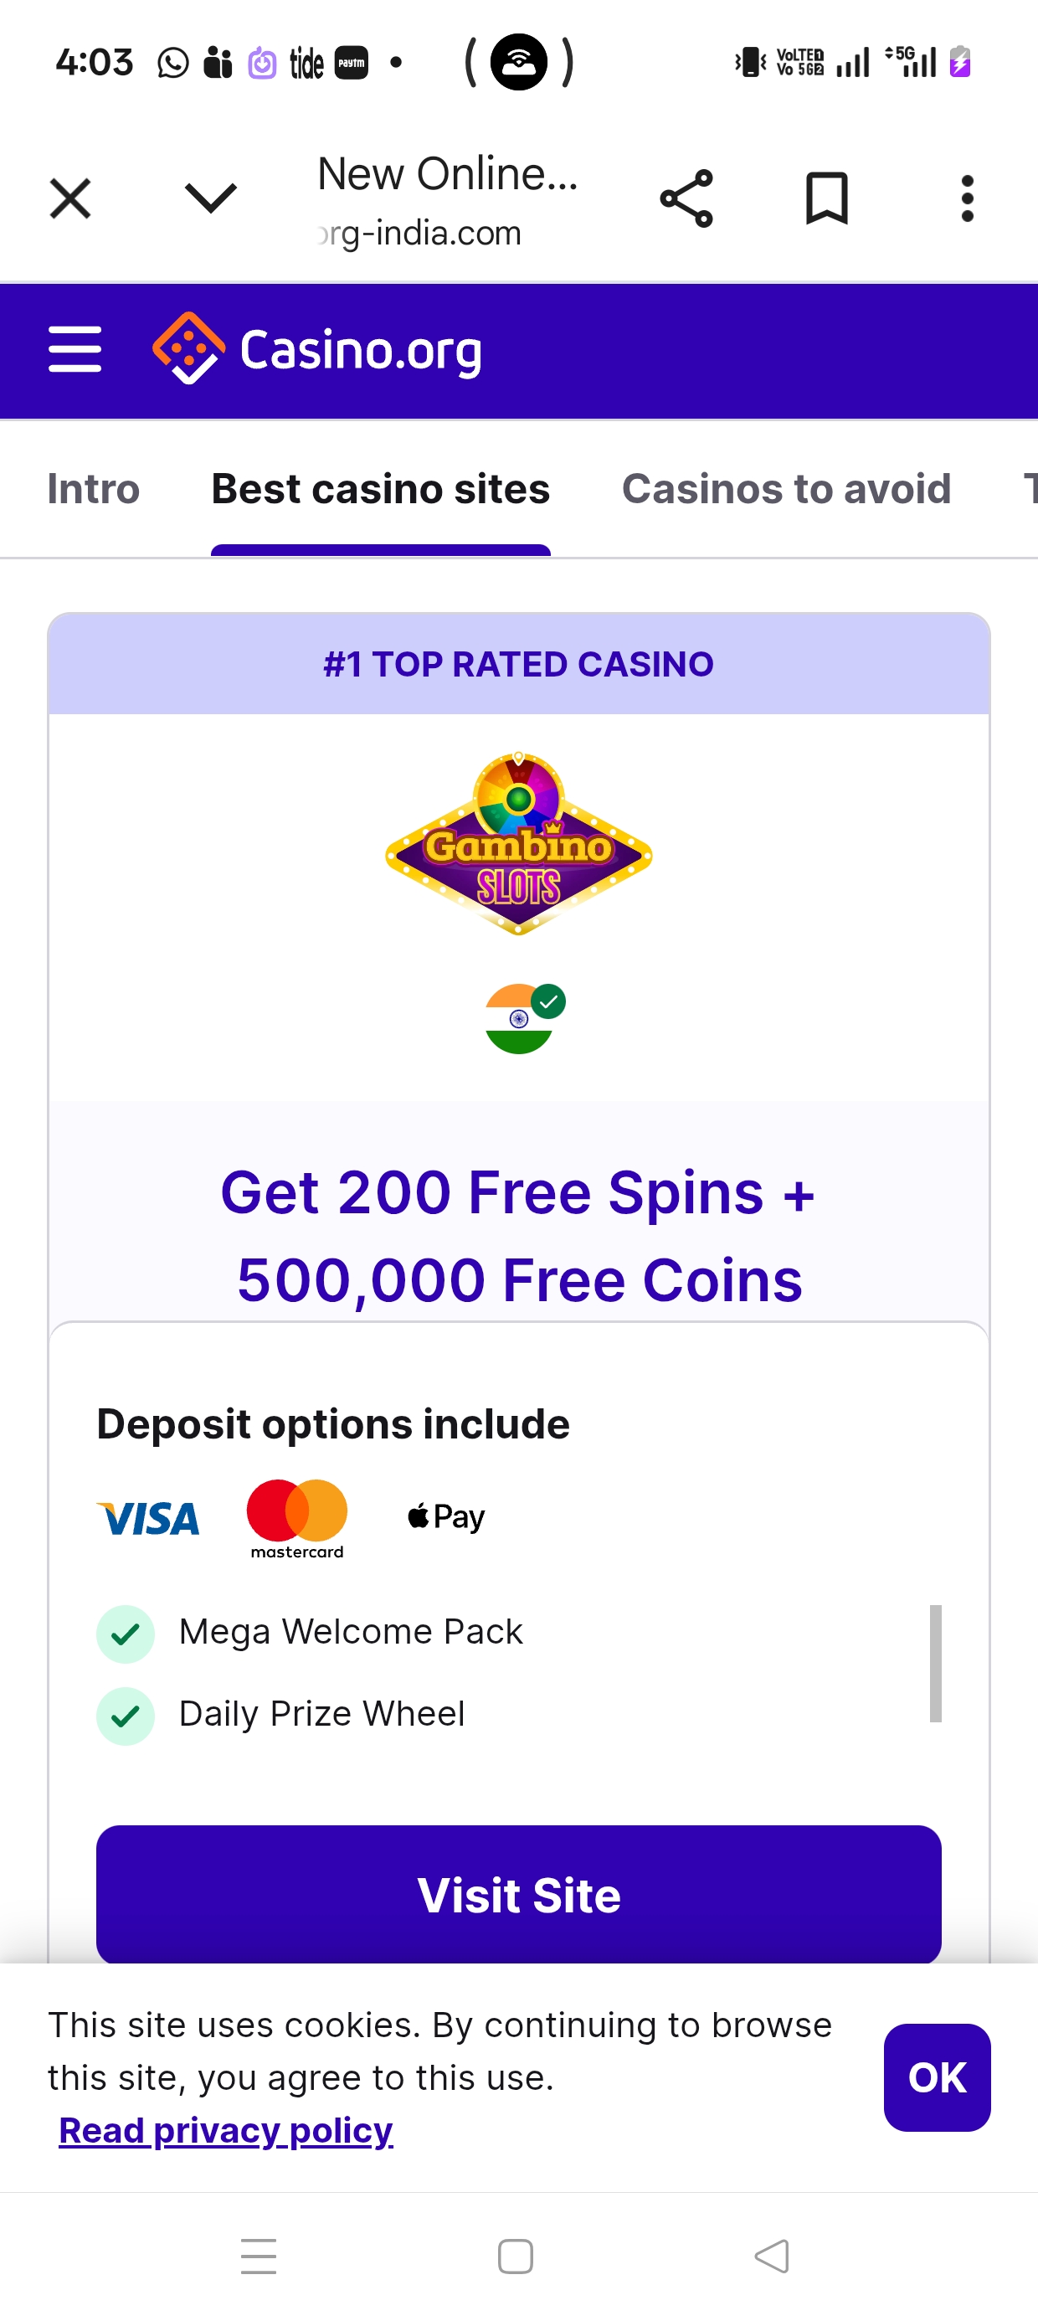The height and width of the screenshot is (2321, 1038).
Task: Switch to the Intro tab
Action: (x=94, y=489)
